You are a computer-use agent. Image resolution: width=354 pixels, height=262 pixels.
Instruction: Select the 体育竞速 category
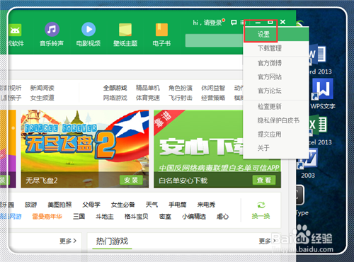(x=148, y=98)
